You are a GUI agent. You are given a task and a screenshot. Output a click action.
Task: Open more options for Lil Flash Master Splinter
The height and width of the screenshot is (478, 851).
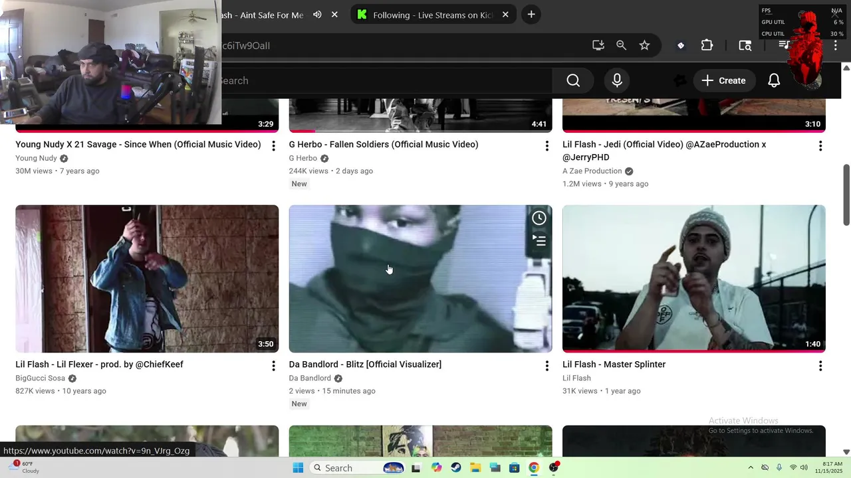pyautogui.click(x=820, y=366)
